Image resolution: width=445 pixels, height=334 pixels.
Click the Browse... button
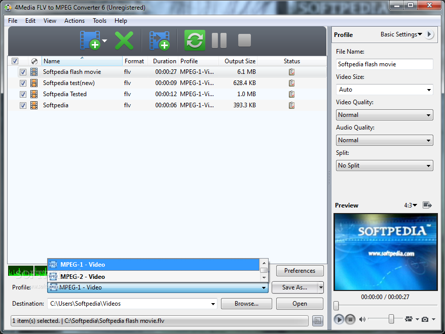(x=246, y=304)
